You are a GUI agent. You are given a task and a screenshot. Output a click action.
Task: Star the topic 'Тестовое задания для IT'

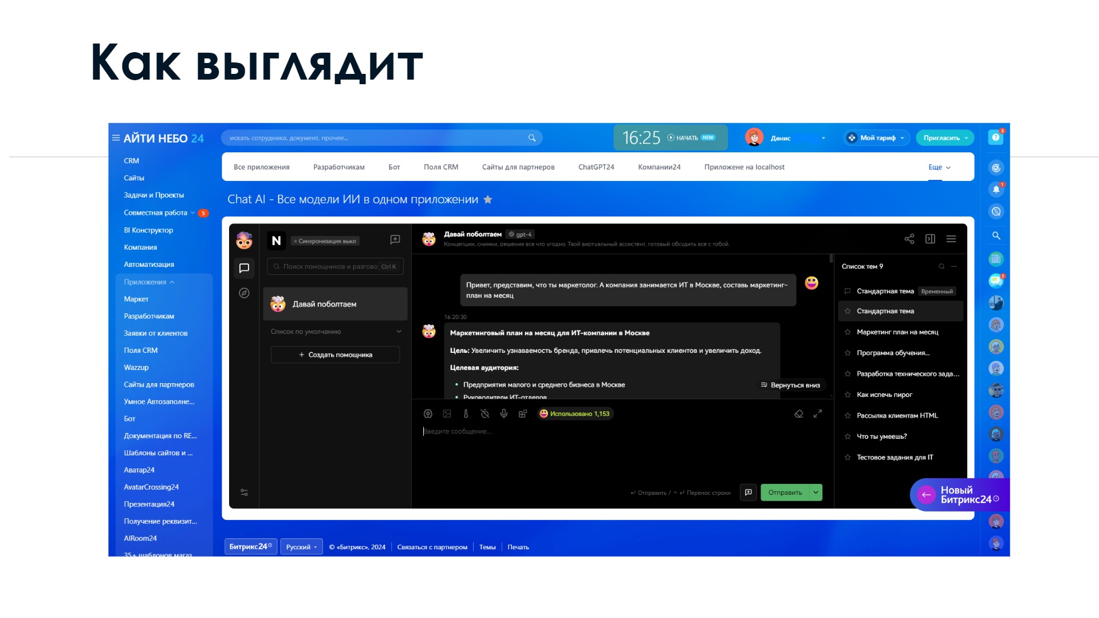tap(848, 458)
